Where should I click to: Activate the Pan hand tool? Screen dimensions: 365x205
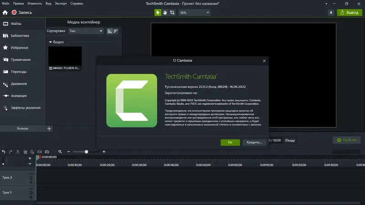[x=165, y=13]
